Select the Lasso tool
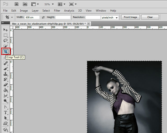Viewport: 167px width, 133px height. pyautogui.click(x=5, y=41)
